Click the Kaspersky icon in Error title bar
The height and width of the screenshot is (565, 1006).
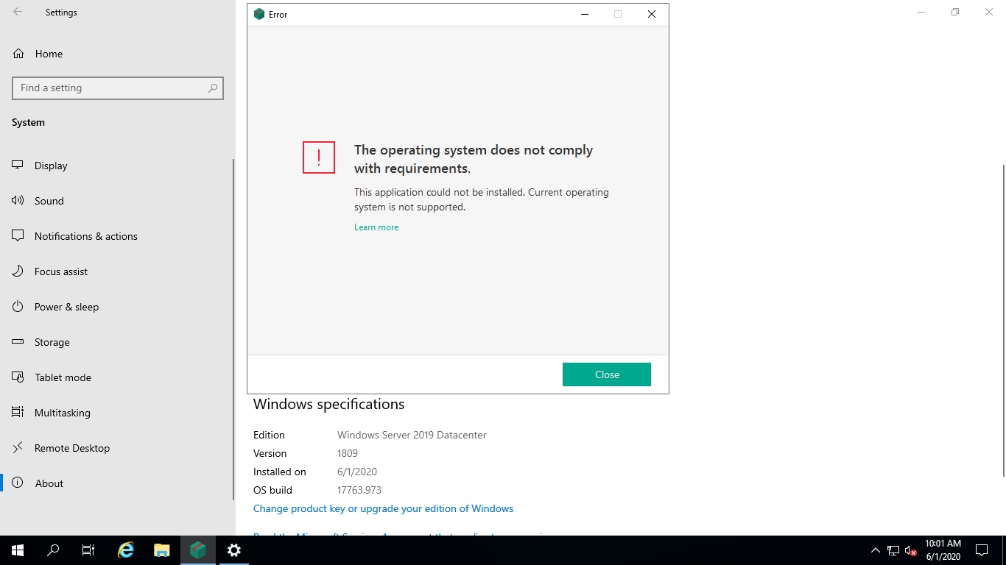(x=258, y=14)
